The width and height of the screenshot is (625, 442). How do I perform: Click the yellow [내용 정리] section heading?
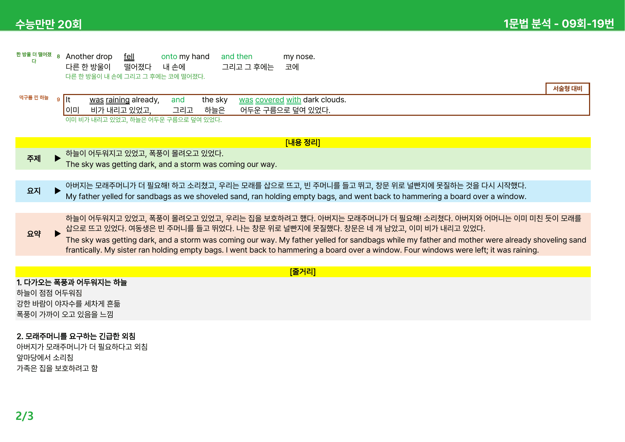[303, 142]
